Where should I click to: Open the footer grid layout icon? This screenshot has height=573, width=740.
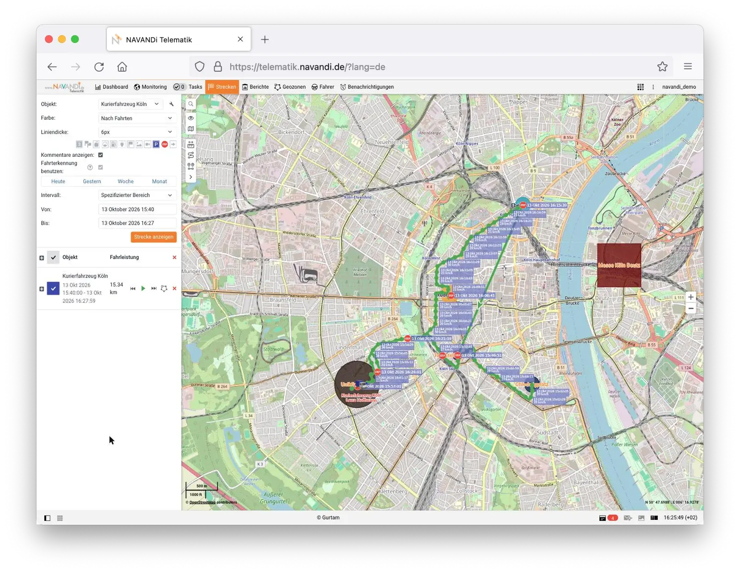pyautogui.click(x=60, y=518)
